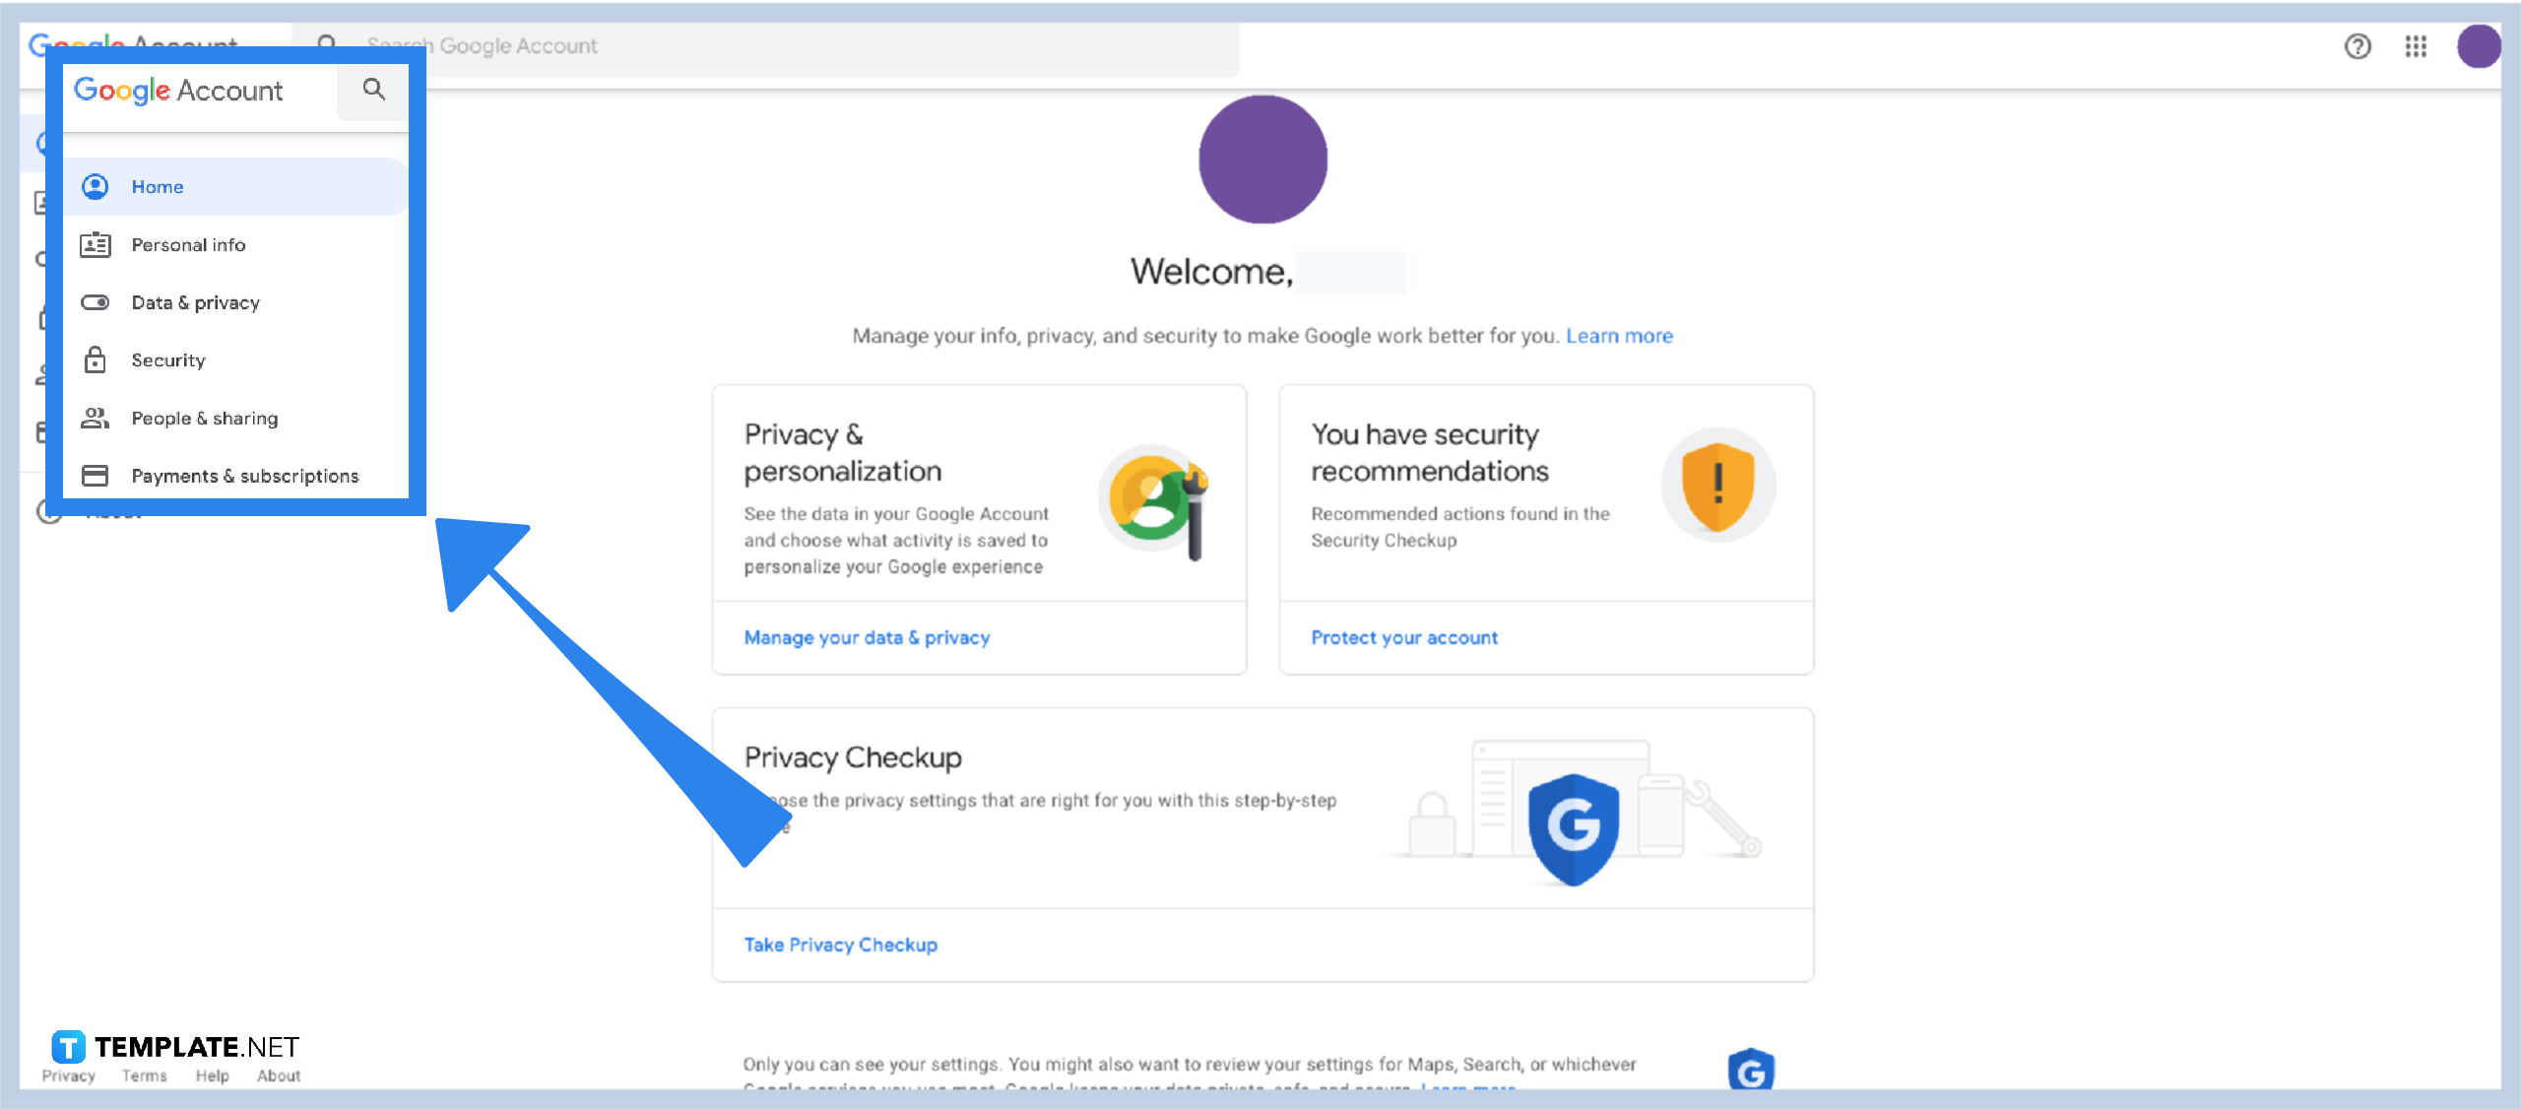The width and height of the screenshot is (2521, 1109).
Task: Click the Google apps grid icon
Action: [2417, 45]
